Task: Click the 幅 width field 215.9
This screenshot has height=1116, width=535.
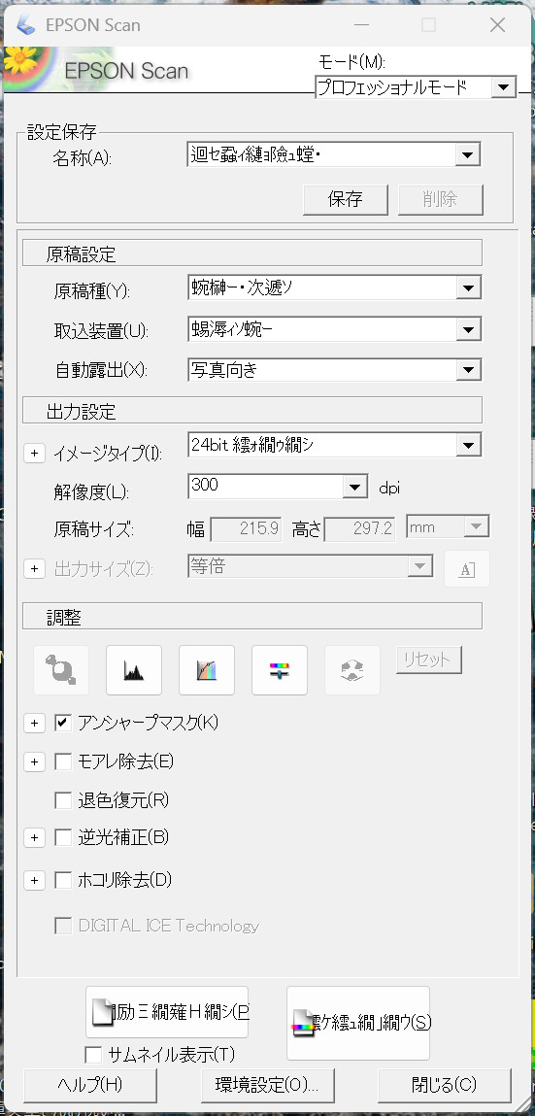Action: coord(247,528)
